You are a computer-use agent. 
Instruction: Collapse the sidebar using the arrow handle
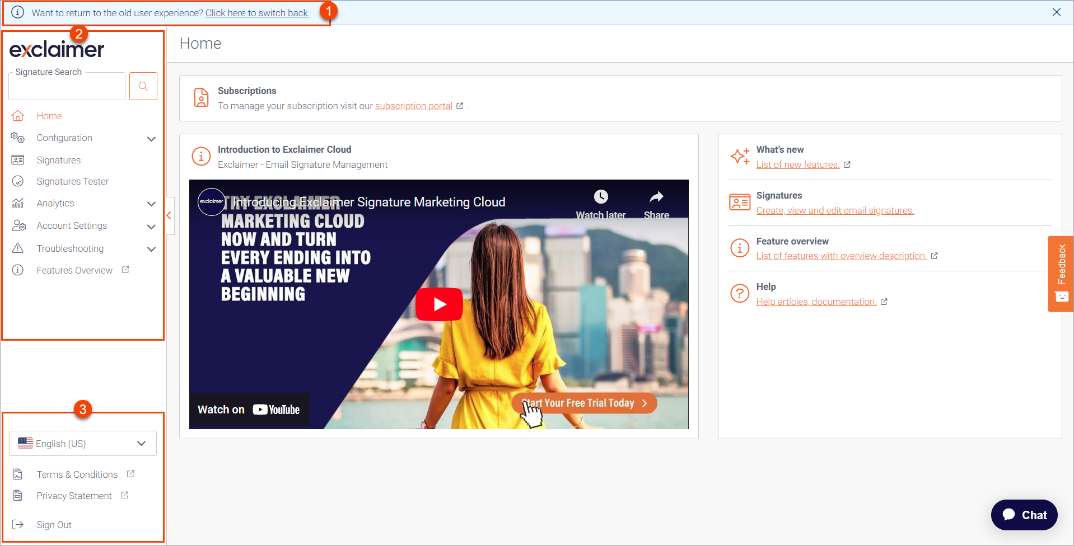pyautogui.click(x=169, y=215)
